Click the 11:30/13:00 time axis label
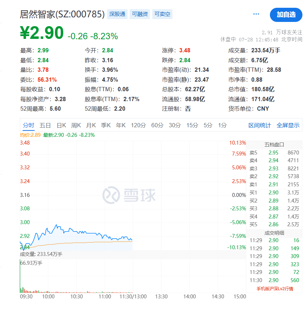Screen dimensions: 307x310 point(133,297)
